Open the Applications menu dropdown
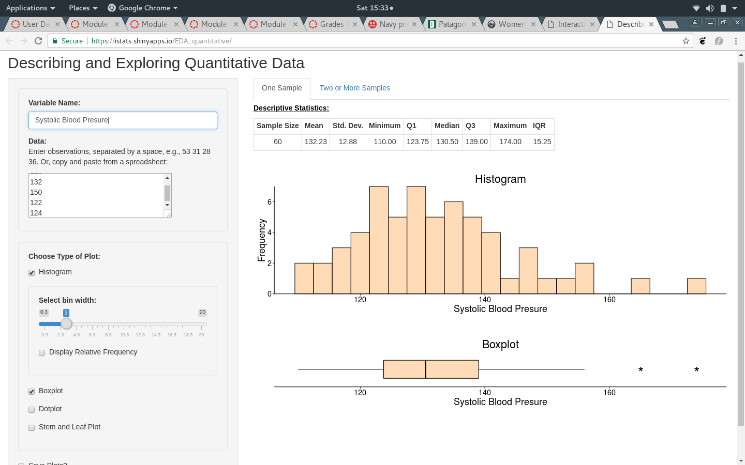The image size is (745, 465). (x=30, y=8)
